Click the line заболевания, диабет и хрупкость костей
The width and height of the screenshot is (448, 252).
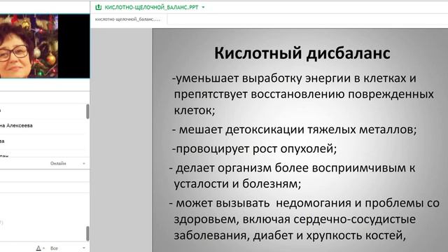pos(290,236)
